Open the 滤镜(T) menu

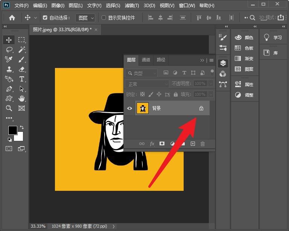pyautogui.click(x=132, y=6)
